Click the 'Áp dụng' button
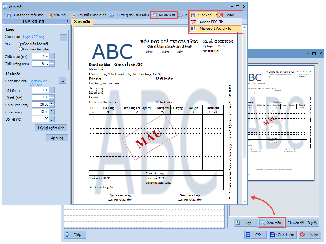The width and height of the screenshot is (326, 244). tap(57, 138)
